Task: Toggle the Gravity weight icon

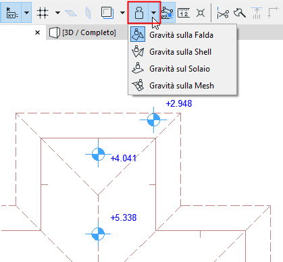Action: click(x=138, y=13)
